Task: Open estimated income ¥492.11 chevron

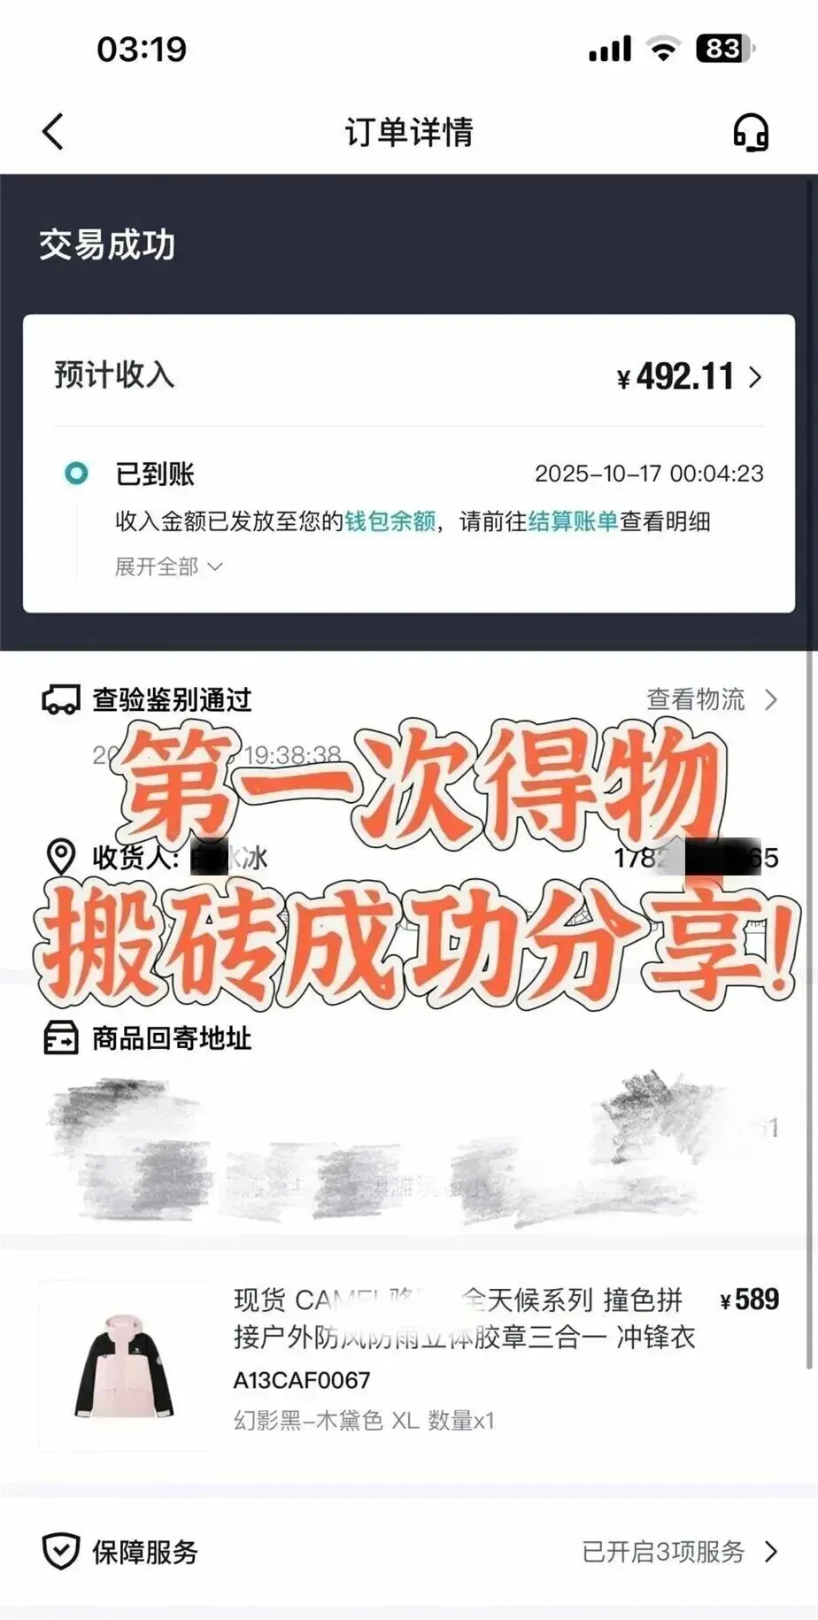Action: pos(755,377)
